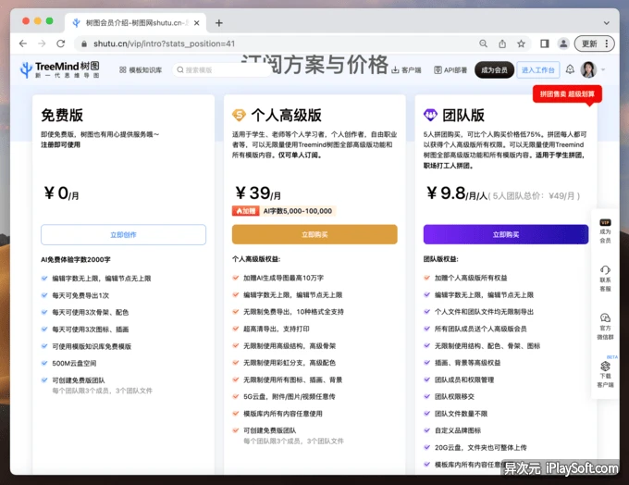
Task: Click the template search field
Action: click(221, 69)
